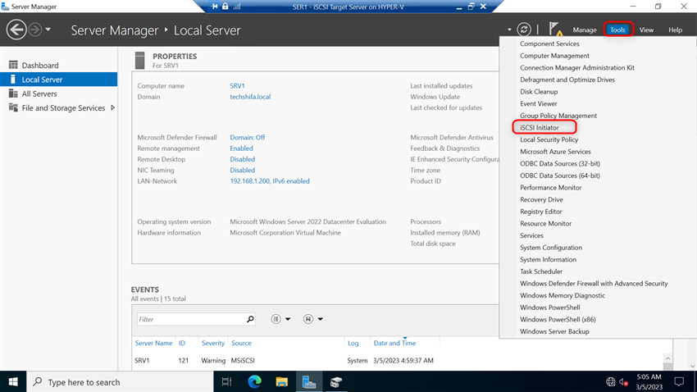Open the notification center icon
The image size is (697, 392).
point(679,382)
